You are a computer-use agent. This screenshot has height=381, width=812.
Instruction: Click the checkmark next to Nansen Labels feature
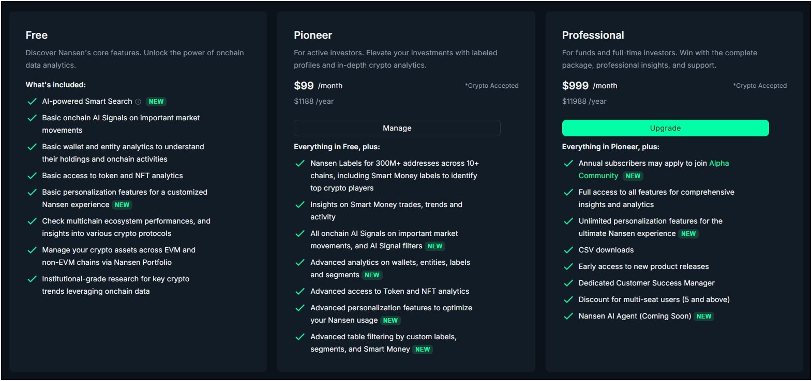click(x=299, y=163)
